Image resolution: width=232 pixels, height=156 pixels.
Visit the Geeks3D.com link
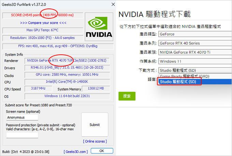76,152
